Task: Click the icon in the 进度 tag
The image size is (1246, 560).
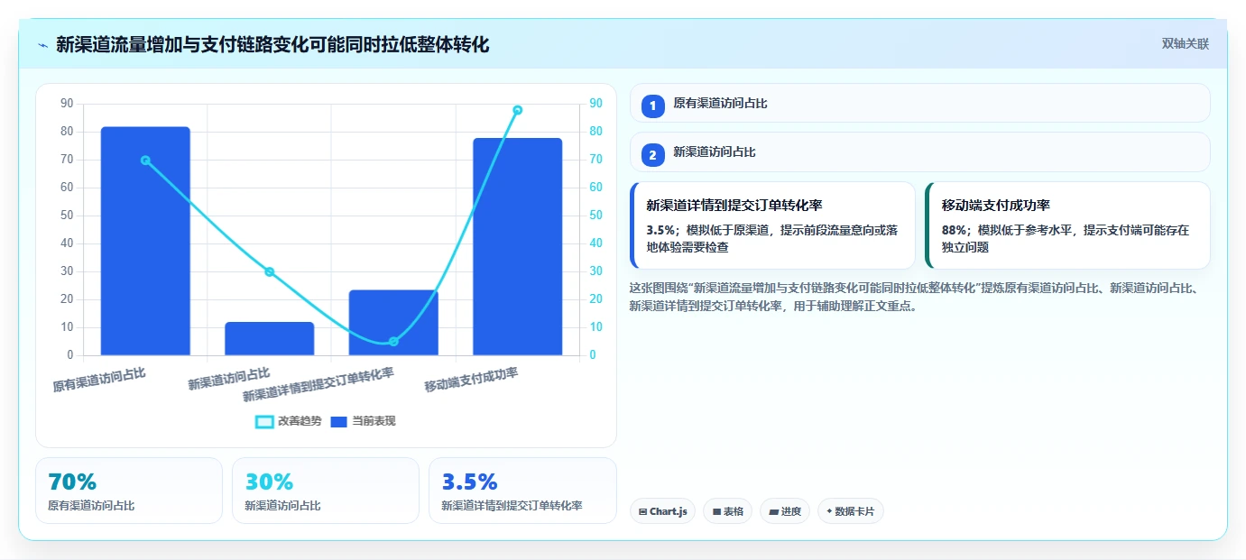Action: pos(773,511)
